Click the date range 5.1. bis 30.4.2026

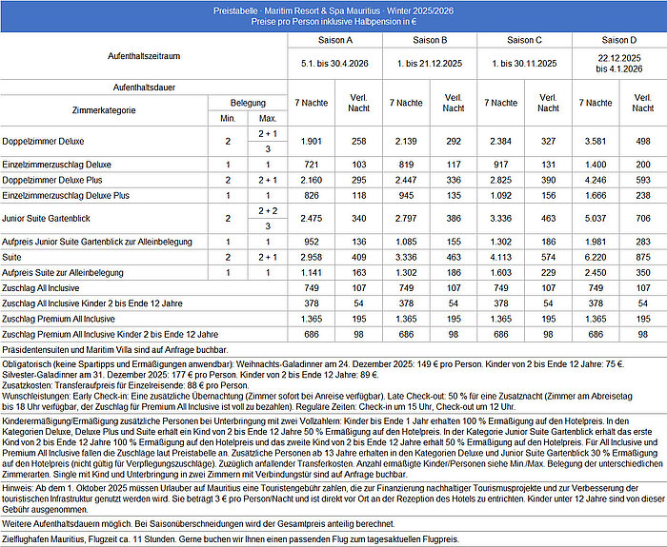(x=334, y=64)
